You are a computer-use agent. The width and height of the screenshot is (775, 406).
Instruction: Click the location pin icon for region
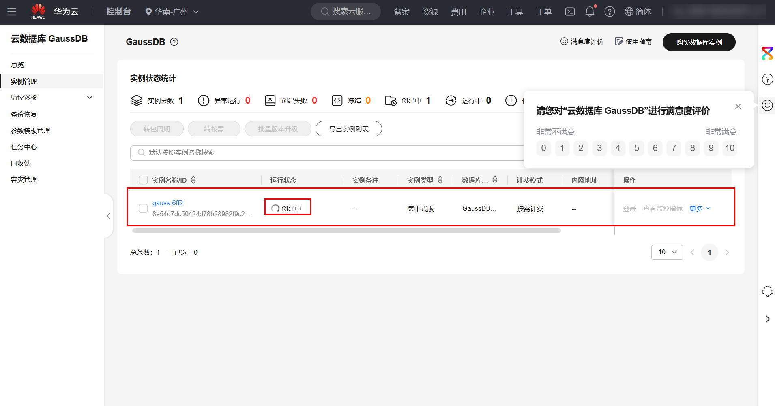[148, 12]
